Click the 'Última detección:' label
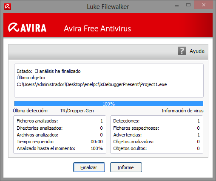 30,111
